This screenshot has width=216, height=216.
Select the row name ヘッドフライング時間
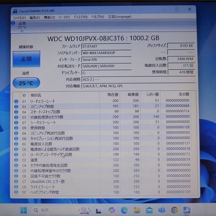tap(44, 192)
